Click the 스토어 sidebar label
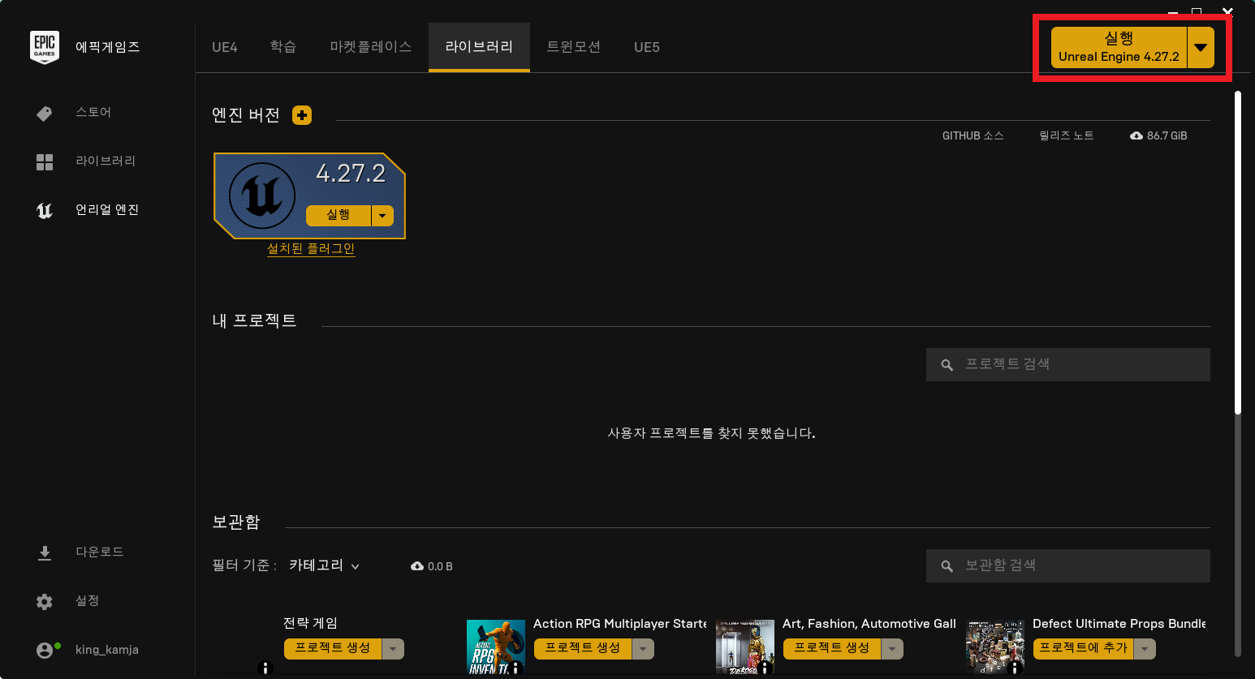This screenshot has width=1255, height=679. point(93,113)
